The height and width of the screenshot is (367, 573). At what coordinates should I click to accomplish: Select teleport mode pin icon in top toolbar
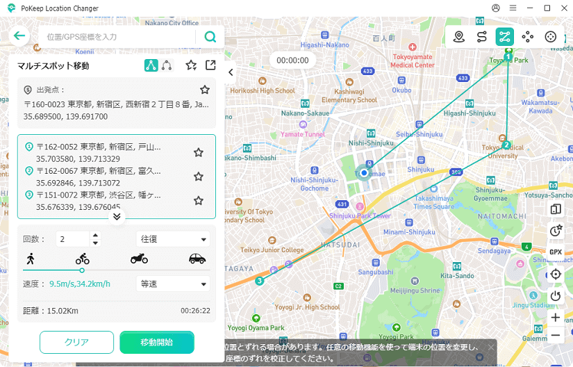pyautogui.click(x=459, y=37)
